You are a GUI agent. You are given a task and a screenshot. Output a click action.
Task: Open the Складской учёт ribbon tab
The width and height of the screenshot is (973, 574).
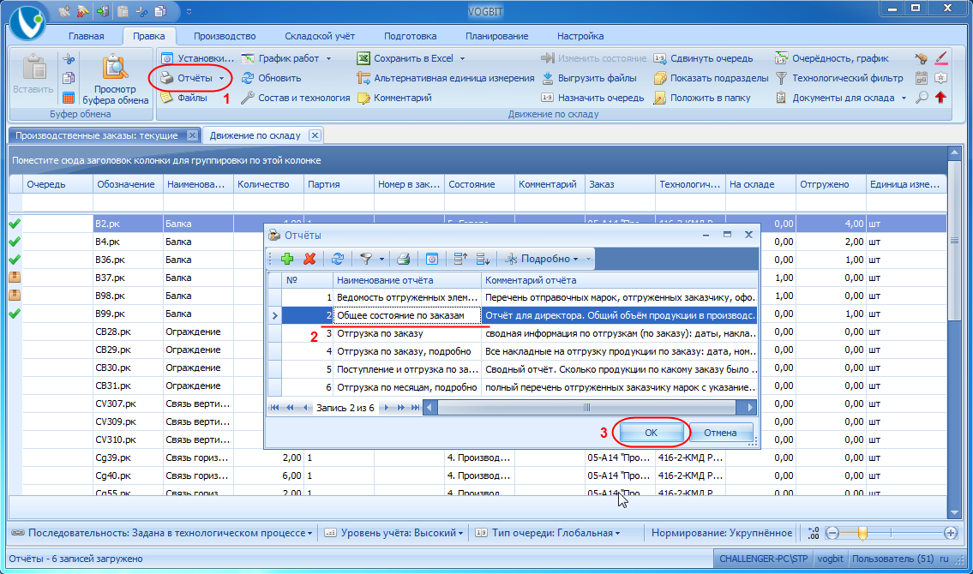coord(320,36)
